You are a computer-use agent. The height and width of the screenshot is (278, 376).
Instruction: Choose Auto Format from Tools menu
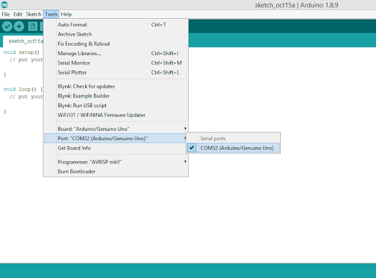click(116, 25)
